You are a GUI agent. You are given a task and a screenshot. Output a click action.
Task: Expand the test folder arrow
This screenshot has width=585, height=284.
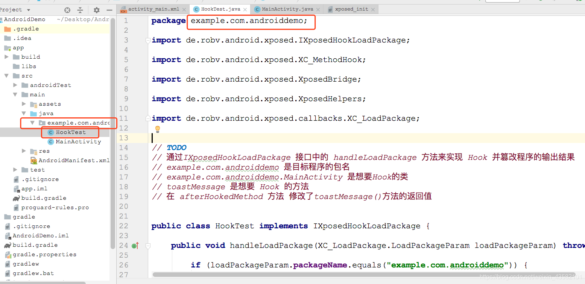click(x=15, y=170)
